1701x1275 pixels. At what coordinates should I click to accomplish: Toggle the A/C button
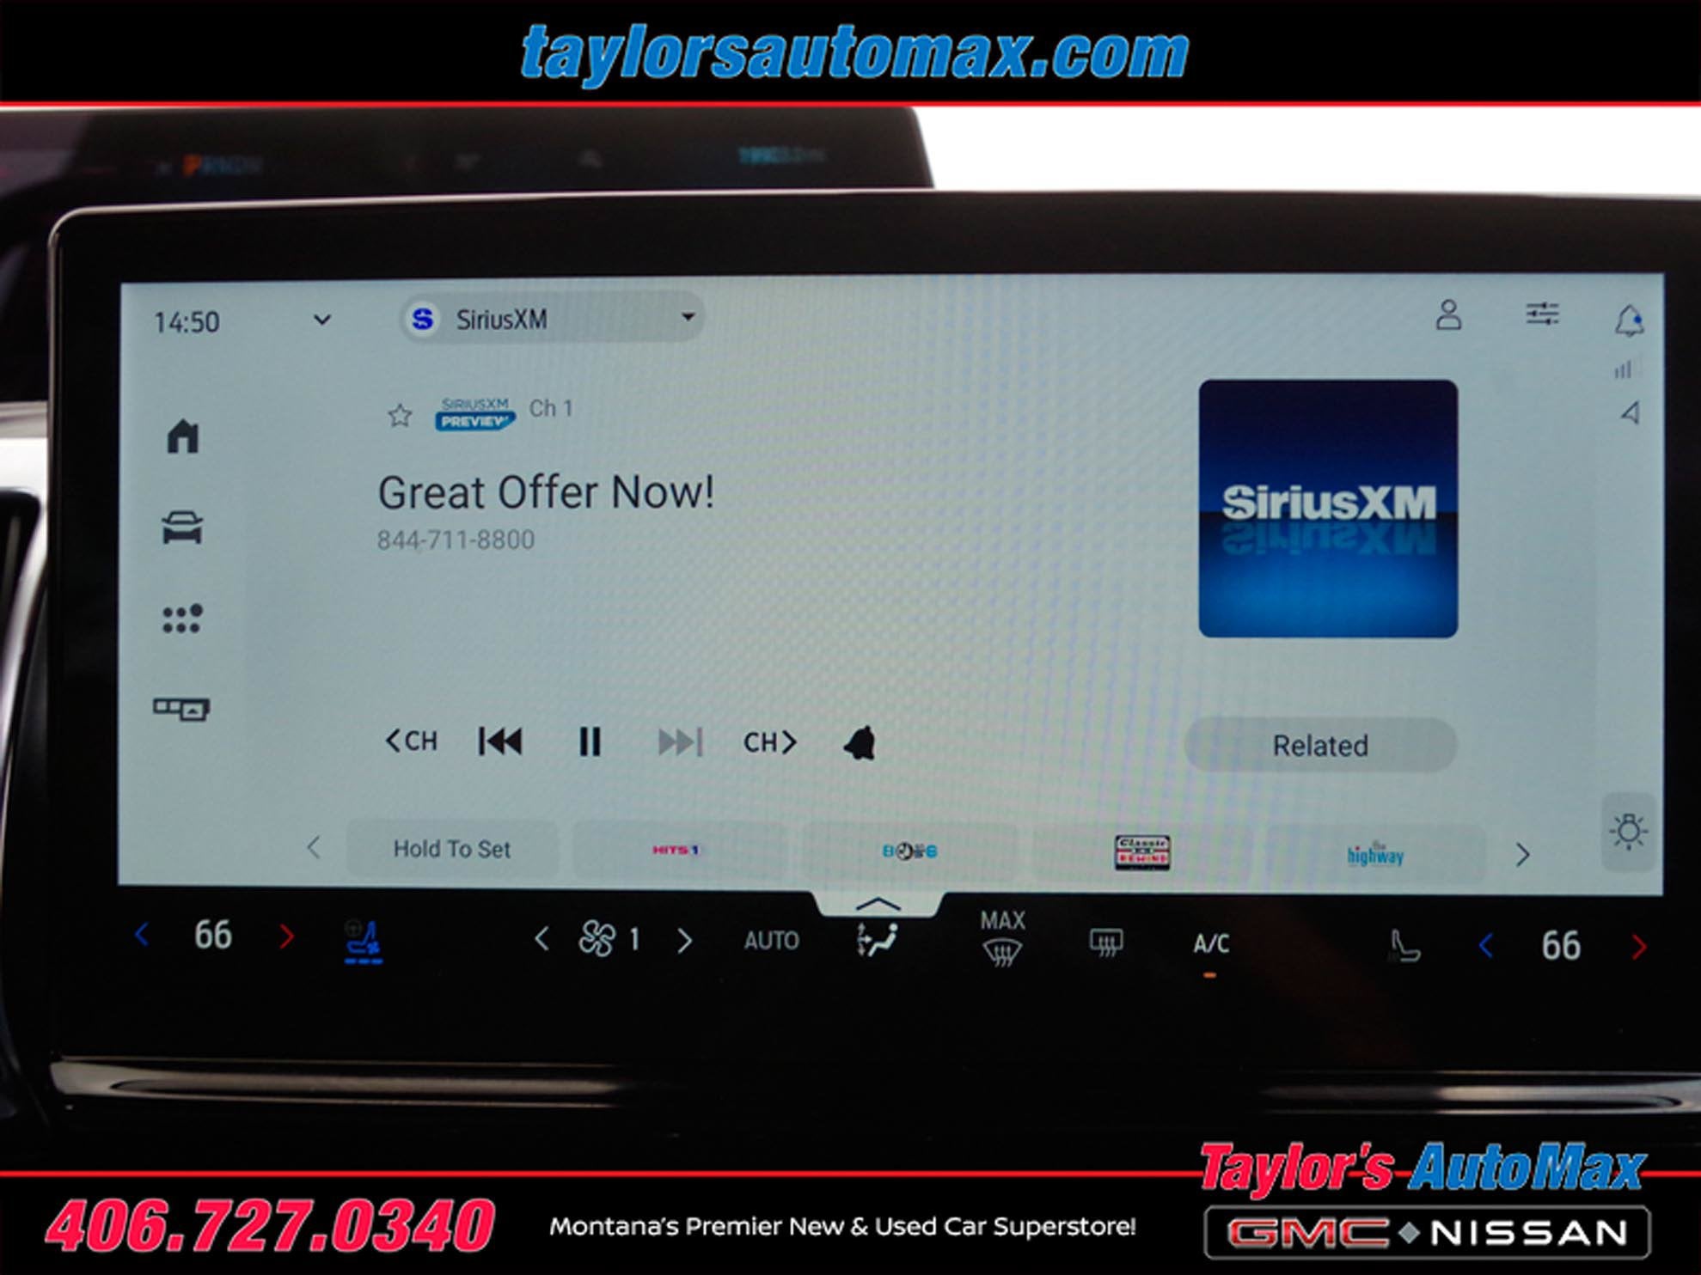point(1210,944)
